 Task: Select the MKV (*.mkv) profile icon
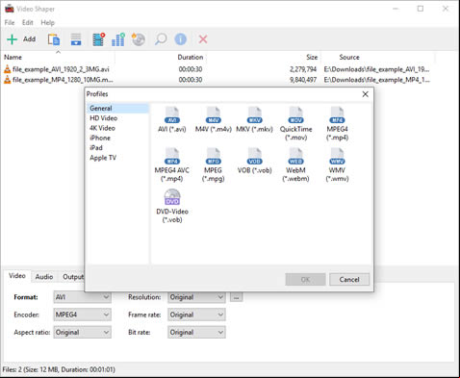255,115
